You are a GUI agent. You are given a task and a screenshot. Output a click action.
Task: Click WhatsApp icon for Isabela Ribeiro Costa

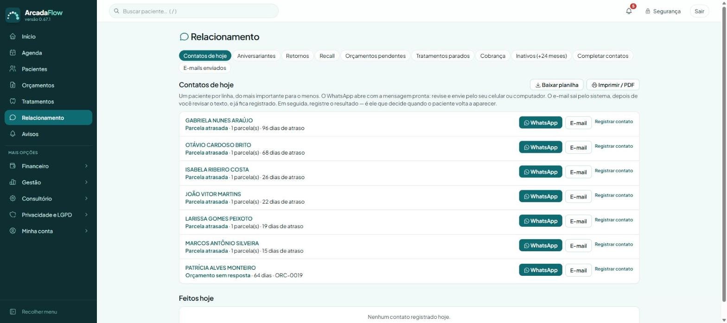(x=527, y=172)
